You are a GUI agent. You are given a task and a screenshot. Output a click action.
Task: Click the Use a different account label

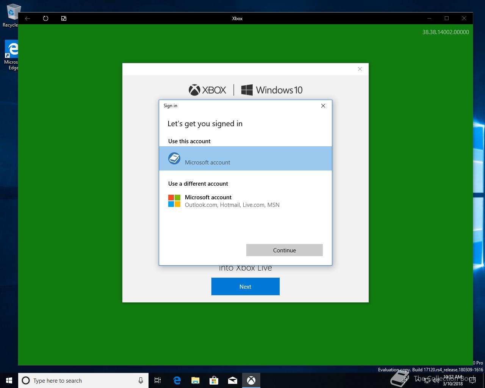point(198,183)
